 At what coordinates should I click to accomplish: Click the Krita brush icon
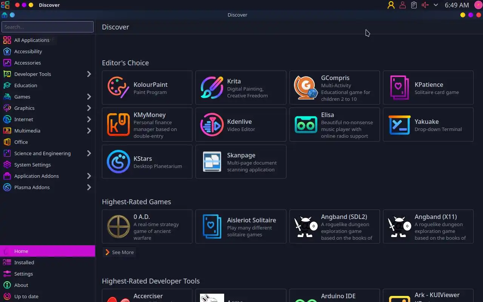212,88
